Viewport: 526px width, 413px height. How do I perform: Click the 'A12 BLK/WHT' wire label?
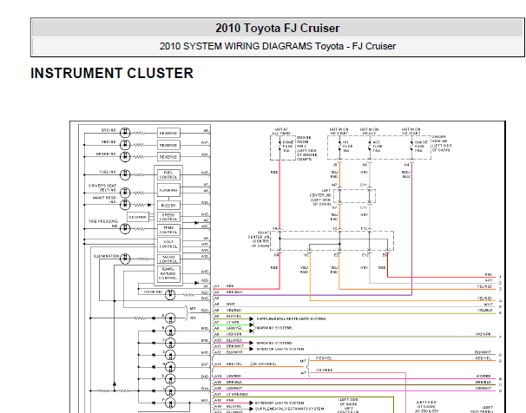(228, 352)
